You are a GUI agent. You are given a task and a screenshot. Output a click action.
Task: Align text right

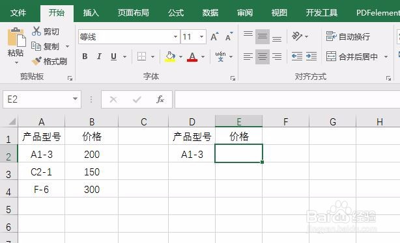click(277, 57)
